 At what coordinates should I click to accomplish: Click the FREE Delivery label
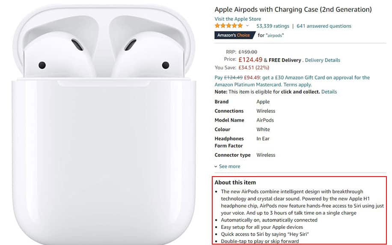pyautogui.click(x=285, y=60)
